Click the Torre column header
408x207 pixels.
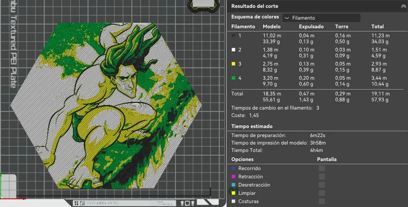pyautogui.click(x=341, y=26)
